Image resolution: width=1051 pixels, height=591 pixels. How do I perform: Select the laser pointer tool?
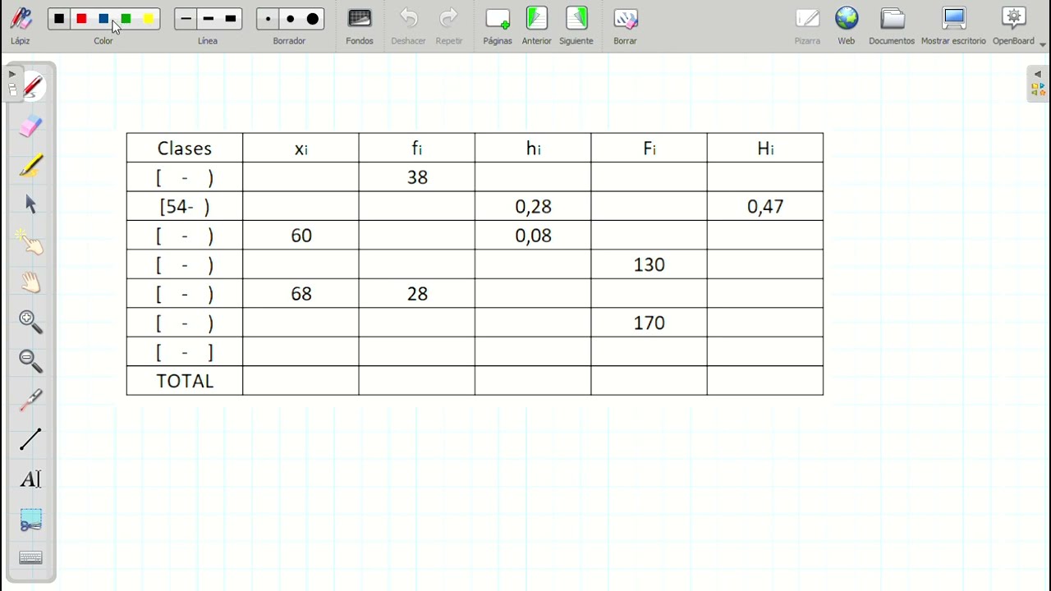click(31, 400)
